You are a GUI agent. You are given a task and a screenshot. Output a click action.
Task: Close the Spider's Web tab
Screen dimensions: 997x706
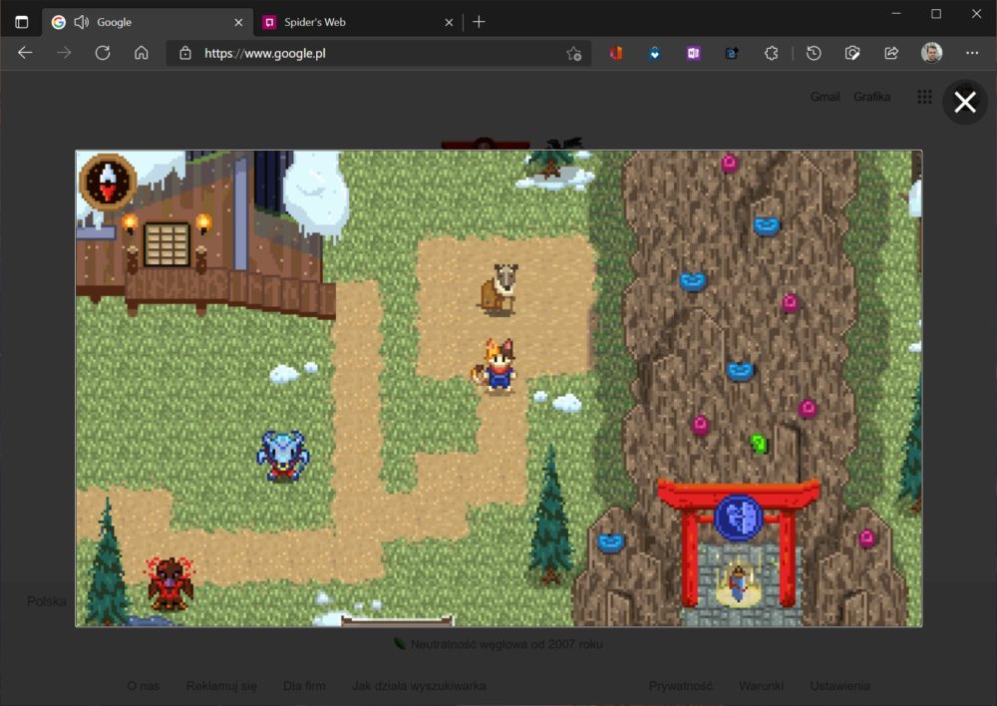click(449, 22)
